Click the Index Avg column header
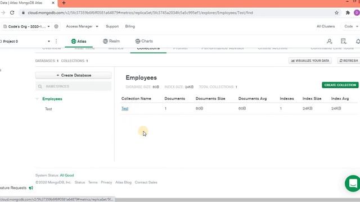The image size is (360, 202). click(x=340, y=99)
